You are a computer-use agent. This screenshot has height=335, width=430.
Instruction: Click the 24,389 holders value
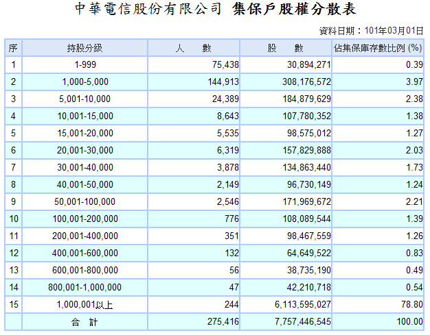tap(225, 99)
